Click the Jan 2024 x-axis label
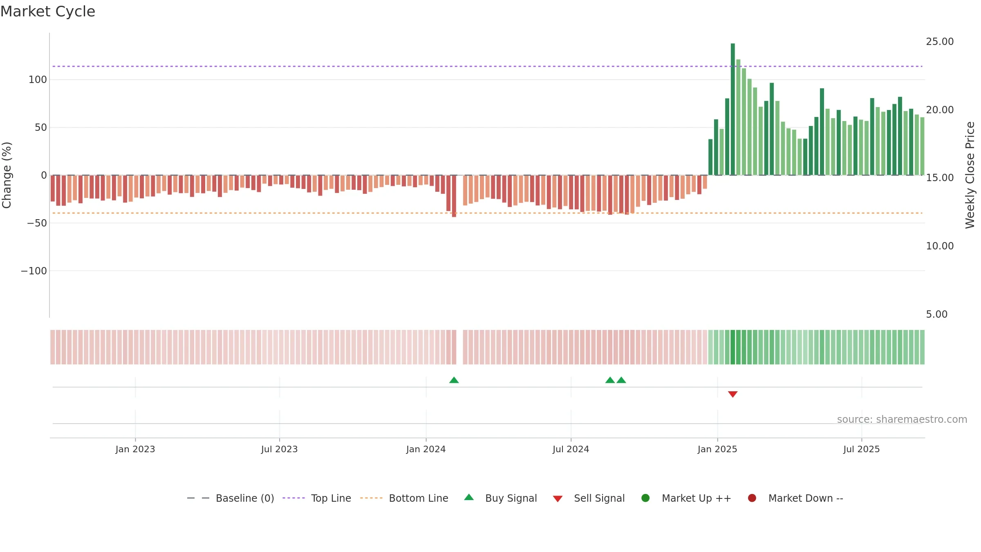 tap(426, 449)
